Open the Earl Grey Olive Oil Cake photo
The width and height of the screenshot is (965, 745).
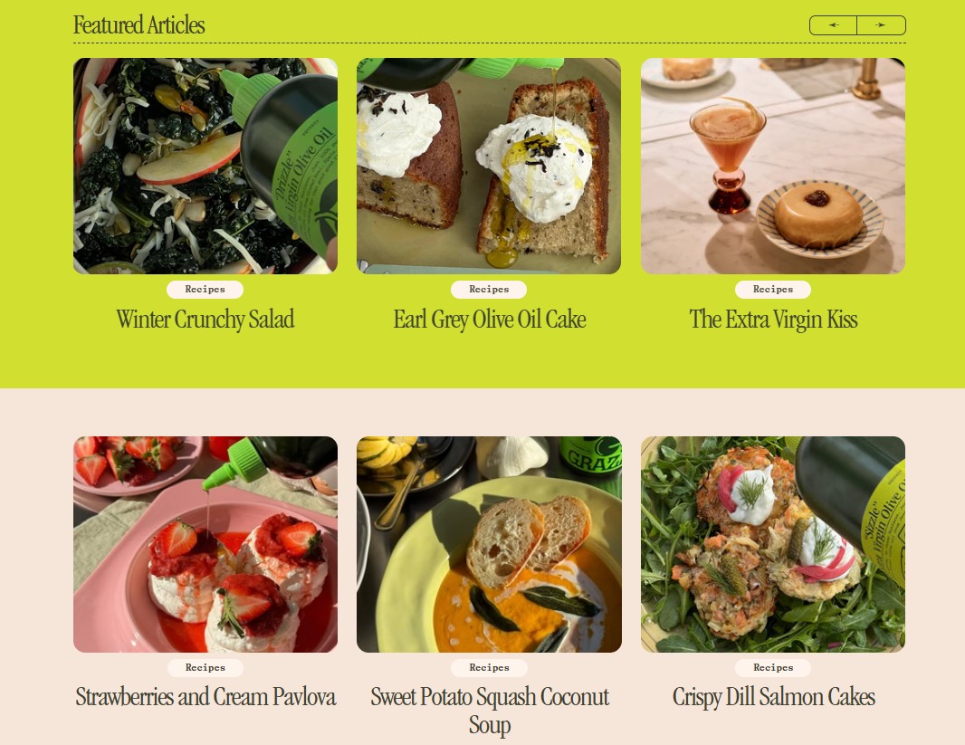coord(489,166)
